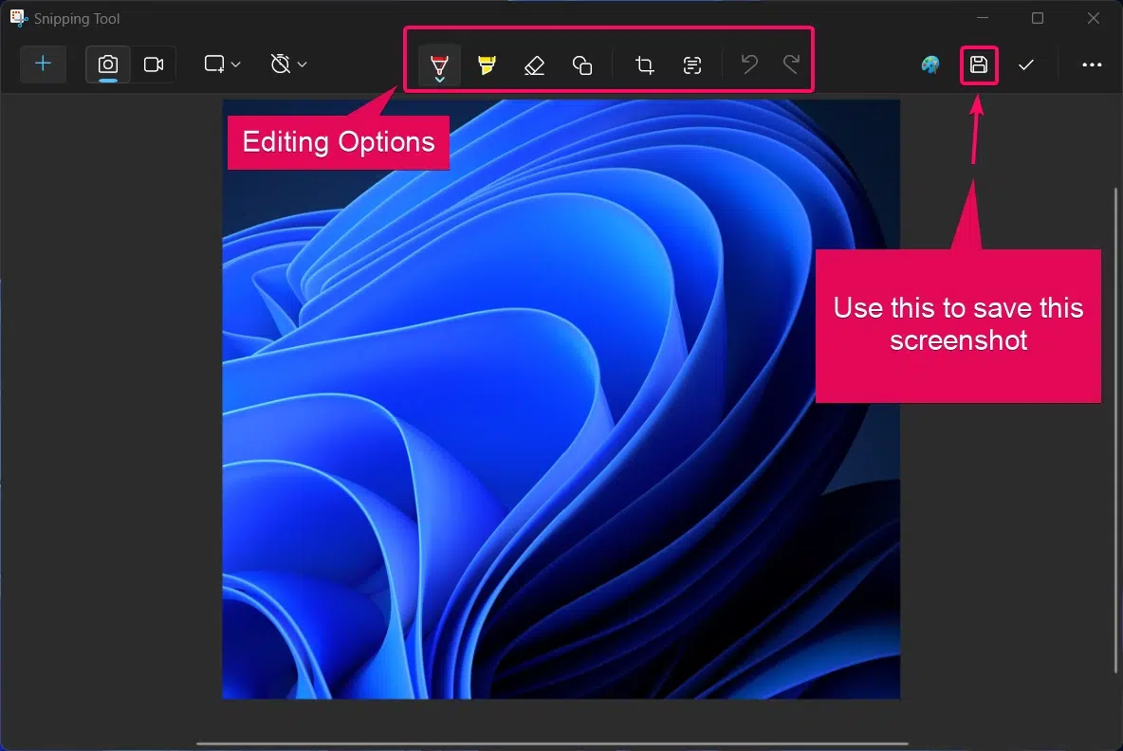Activate the Image crop tool
Screen dimensions: 1123x751
pos(645,65)
